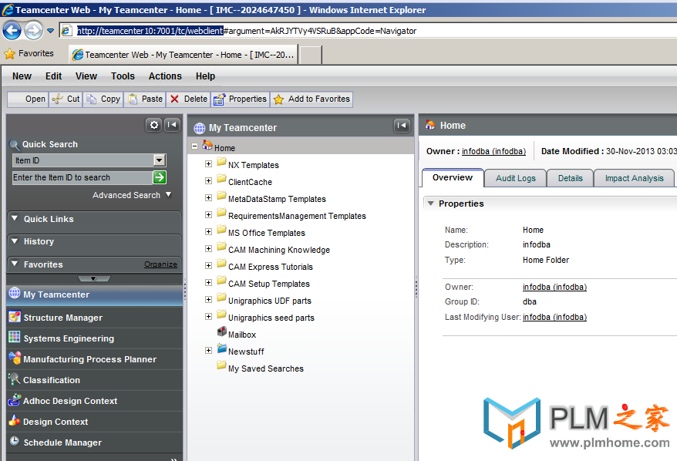The width and height of the screenshot is (677, 461).
Task: Click Last Modifying User infodba link
Action: coord(555,318)
